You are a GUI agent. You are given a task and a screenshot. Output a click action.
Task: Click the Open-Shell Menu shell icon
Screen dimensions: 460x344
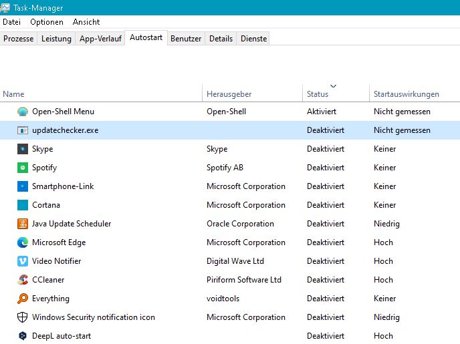tap(23, 112)
